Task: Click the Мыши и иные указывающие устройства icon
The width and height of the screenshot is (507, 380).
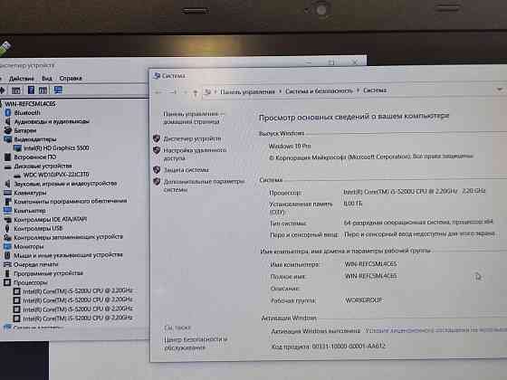Action: [x=8, y=255]
